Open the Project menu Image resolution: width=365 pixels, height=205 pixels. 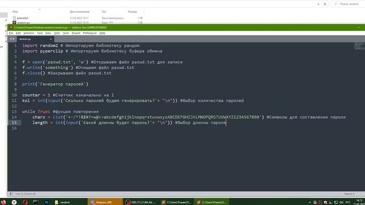click(76, 33)
